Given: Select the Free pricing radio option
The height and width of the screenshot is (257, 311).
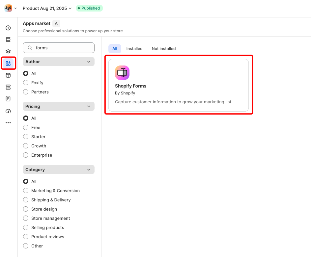Looking at the screenshot, I should 26,127.
